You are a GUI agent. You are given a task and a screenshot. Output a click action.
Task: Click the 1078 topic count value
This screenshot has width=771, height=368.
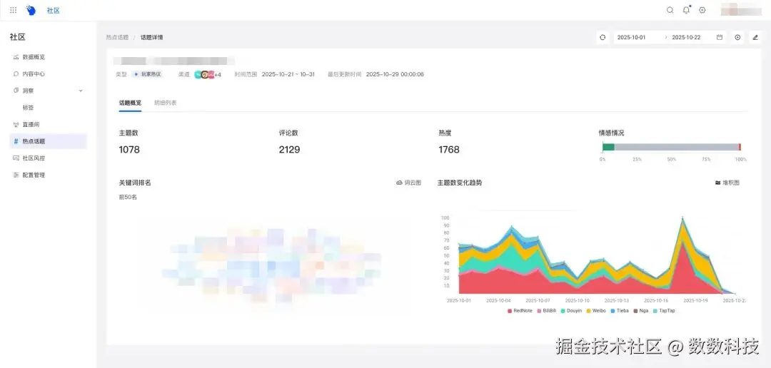pyautogui.click(x=129, y=149)
